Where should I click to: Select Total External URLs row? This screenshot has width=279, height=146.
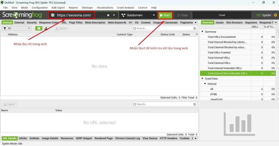(238, 63)
